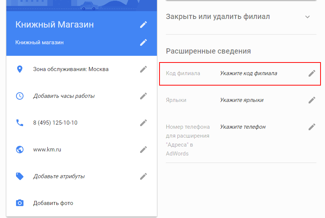Click the pencil next to phone 8 (495) 125-10-10
325x218 pixels.
coord(143,123)
